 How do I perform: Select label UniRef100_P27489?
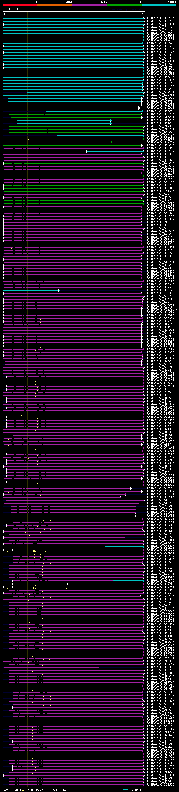coord(161,602)
